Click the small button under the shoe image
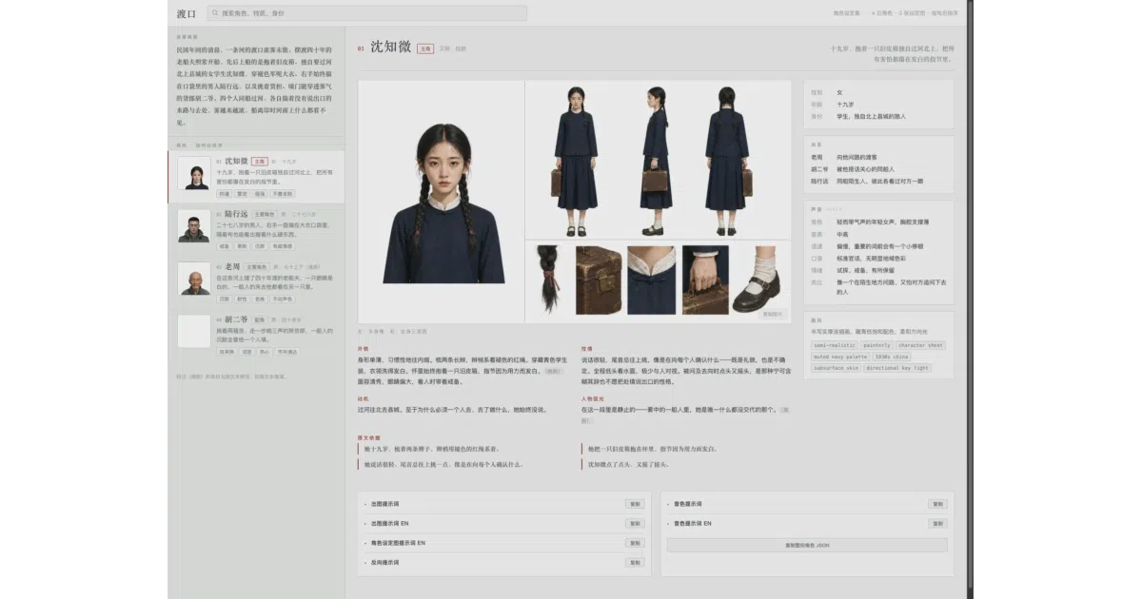Image resolution: width=1142 pixels, height=599 pixels. [773, 314]
